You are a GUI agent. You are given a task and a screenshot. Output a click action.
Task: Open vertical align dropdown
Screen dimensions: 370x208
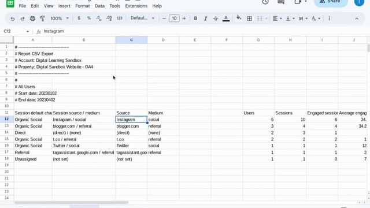coord(290,18)
